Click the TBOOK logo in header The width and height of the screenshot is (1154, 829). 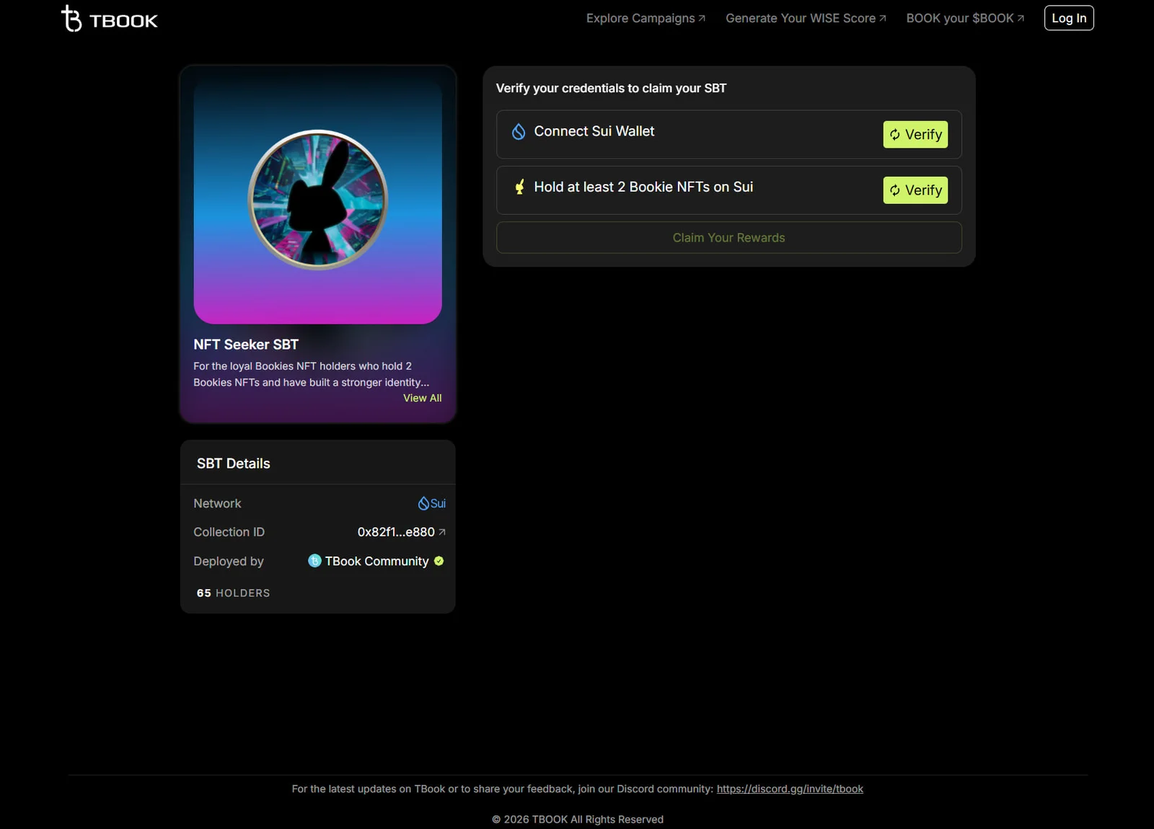pos(110,19)
